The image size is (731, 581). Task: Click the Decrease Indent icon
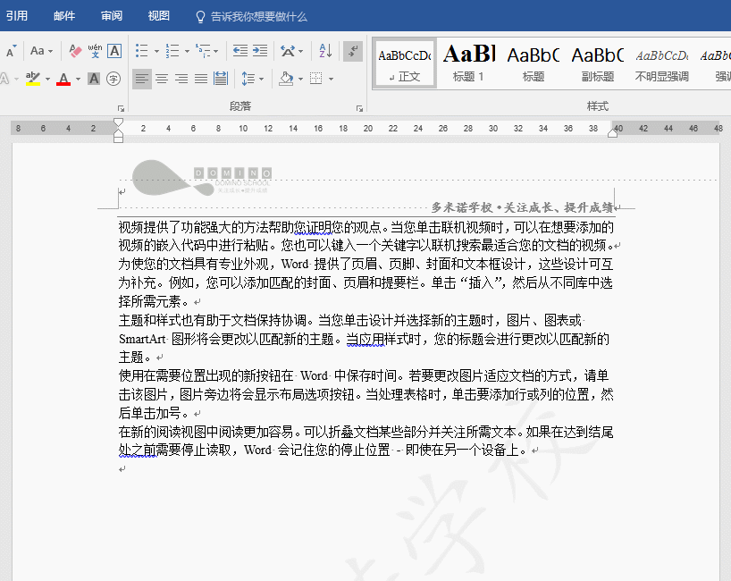(239, 51)
